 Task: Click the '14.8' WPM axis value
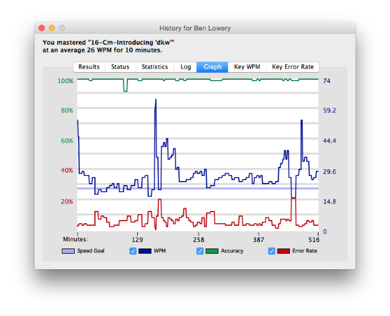coord(330,202)
